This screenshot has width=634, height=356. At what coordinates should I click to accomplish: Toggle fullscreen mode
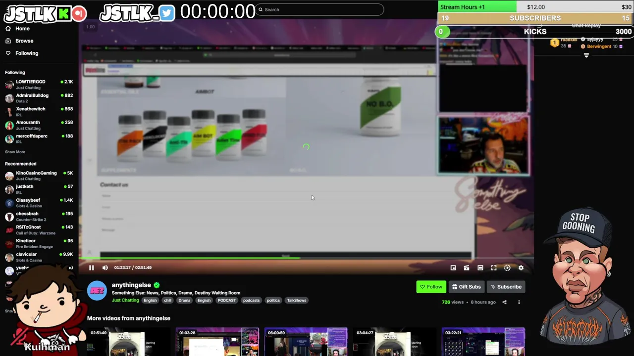(x=494, y=267)
